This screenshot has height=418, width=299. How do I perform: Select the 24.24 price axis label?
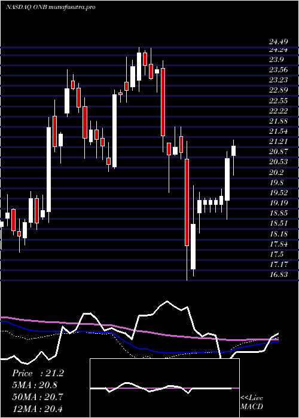point(279,50)
